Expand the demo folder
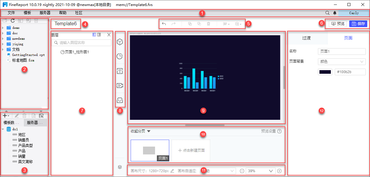The image size is (370, 177). coord(3,28)
